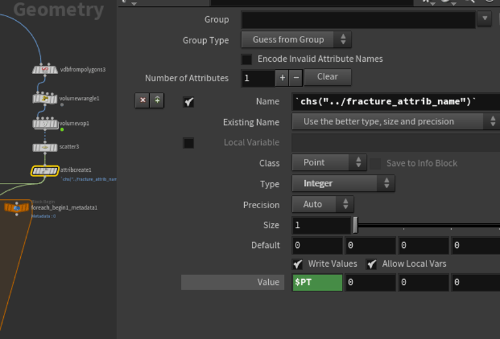Screen dimensions: 500x339
Task: Click the volumevop1 green flag dot
Action: pos(62,129)
